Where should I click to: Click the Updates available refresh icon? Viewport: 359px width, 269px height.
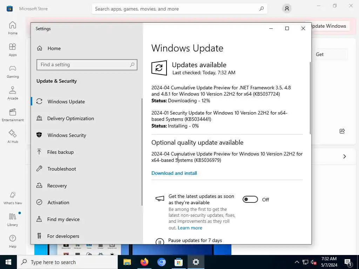click(159, 68)
